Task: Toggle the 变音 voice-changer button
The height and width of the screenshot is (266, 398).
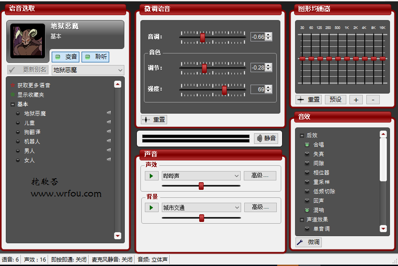Action: [x=66, y=57]
